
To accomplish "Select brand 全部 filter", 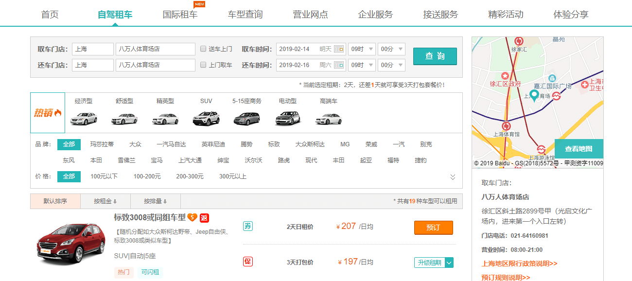I will click(x=69, y=144).
